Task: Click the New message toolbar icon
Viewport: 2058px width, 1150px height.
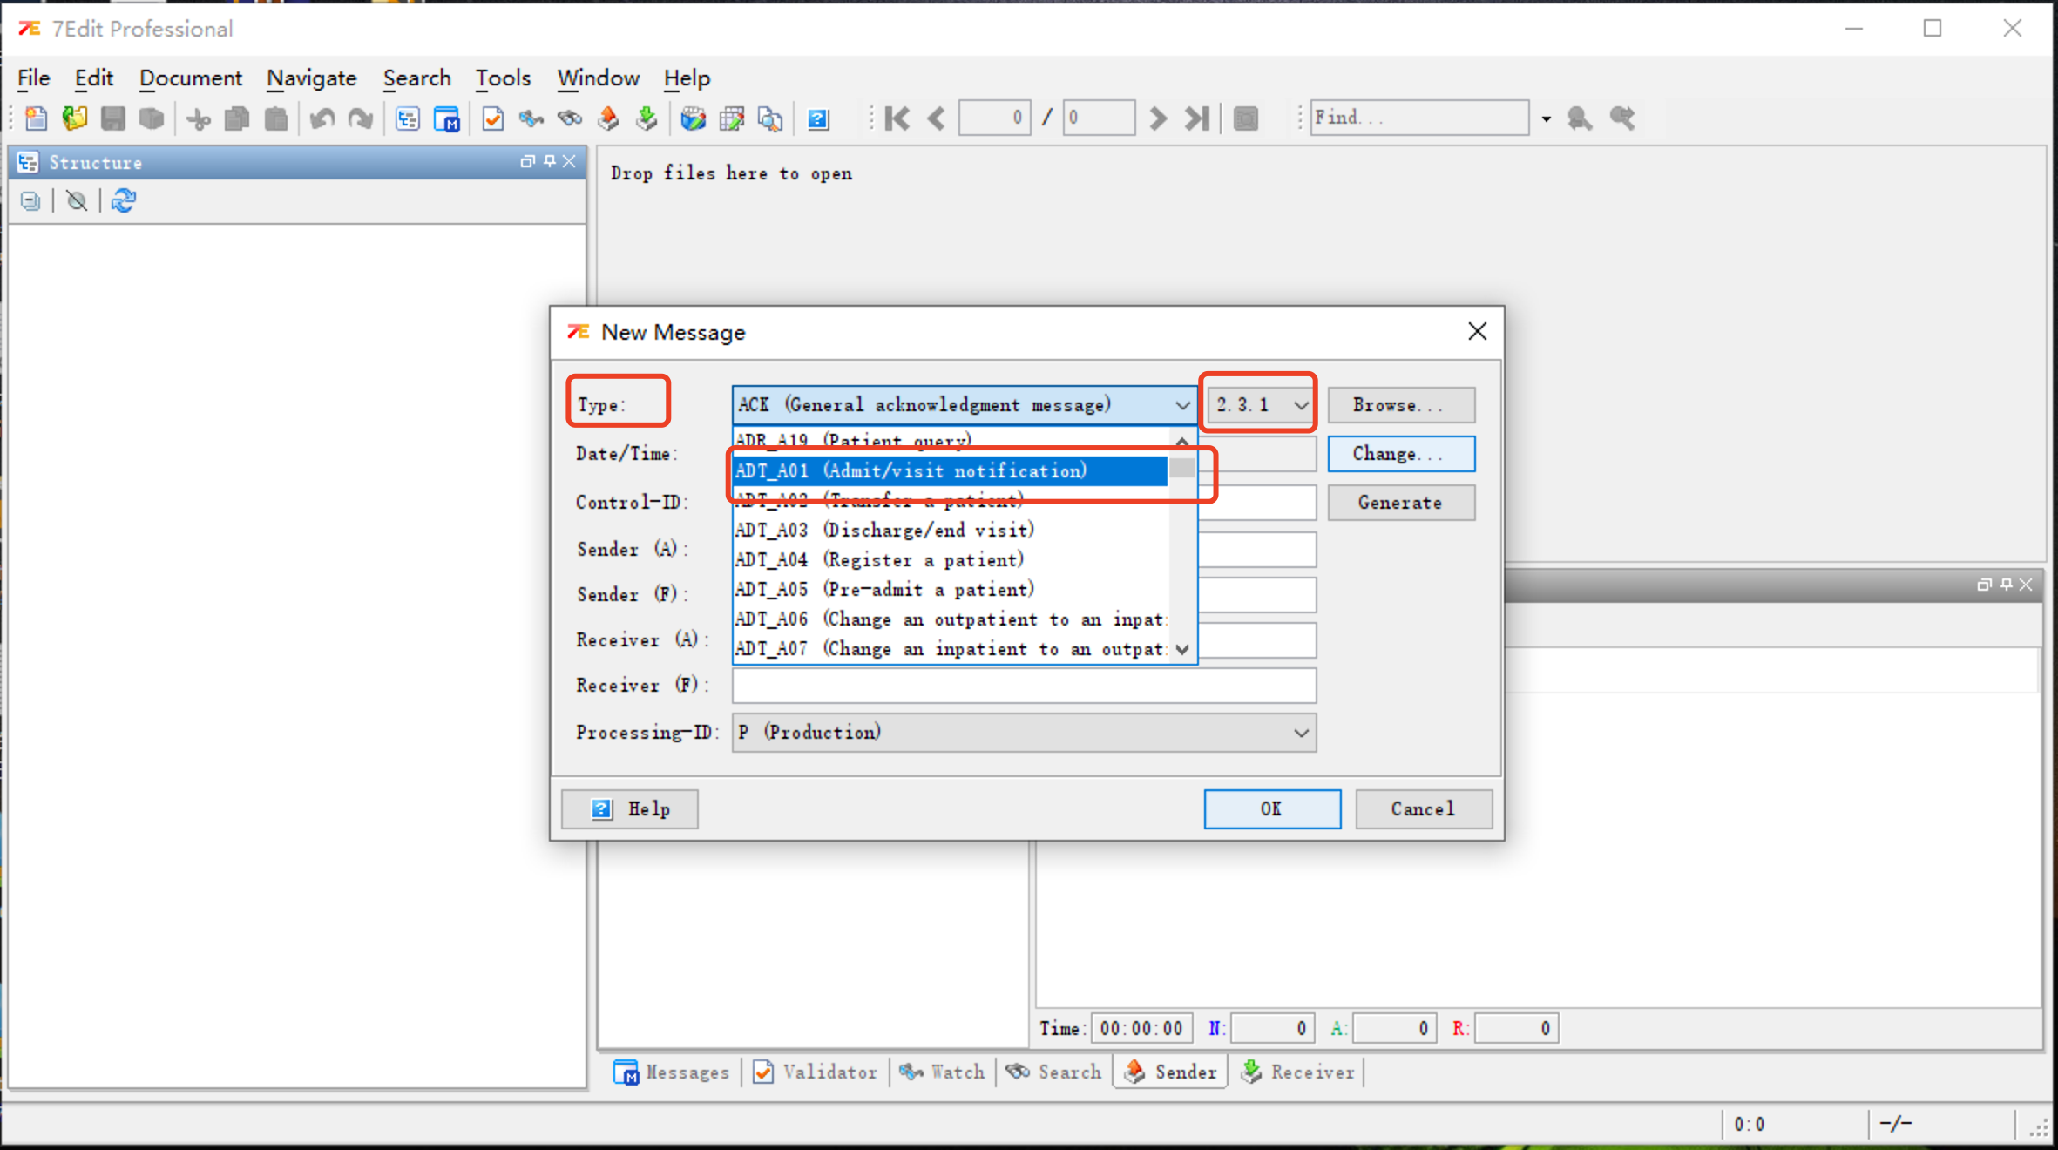Action: click(x=36, y=118)
